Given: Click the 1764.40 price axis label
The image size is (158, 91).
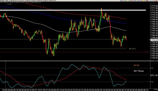Looking at the screenshot, I should 154,49.
